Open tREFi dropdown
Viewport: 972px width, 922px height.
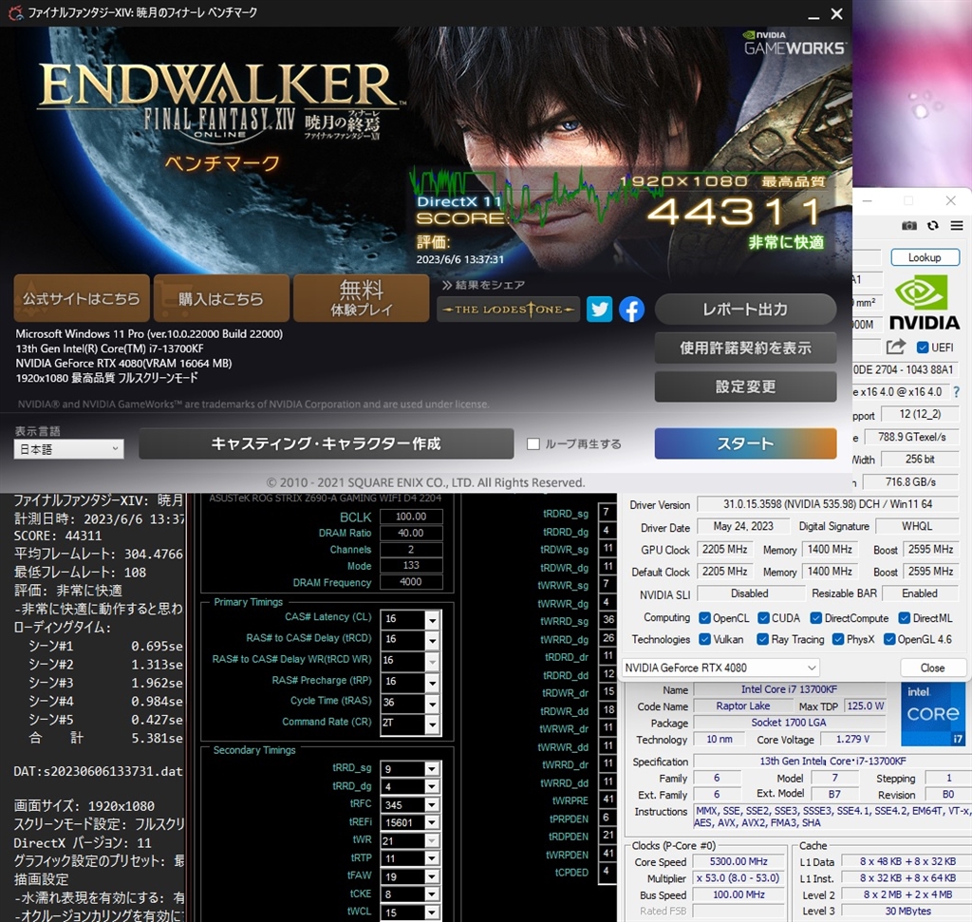tap(433, 823)
